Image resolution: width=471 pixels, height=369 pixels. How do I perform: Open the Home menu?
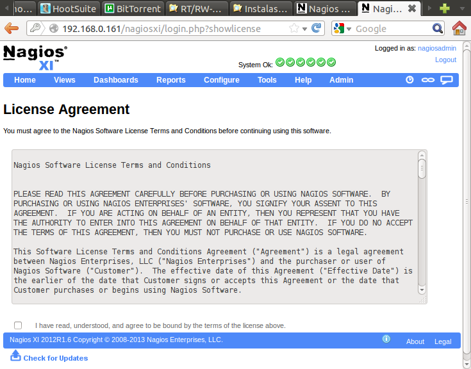tap(25, 80)
